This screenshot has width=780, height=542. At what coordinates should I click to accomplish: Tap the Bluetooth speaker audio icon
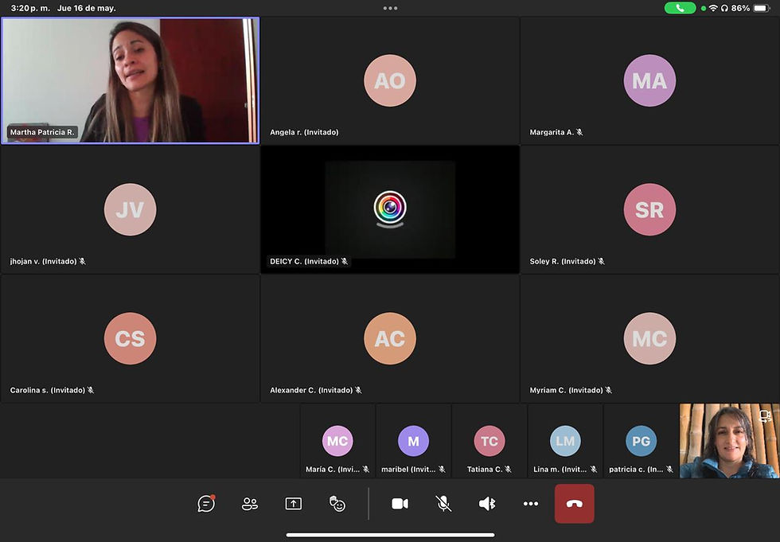tap(487, 504)
